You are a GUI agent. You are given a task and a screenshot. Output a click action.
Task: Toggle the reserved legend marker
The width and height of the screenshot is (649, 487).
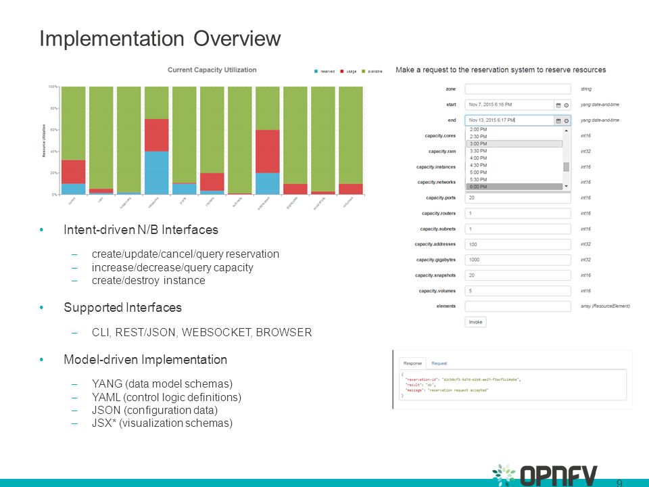[x=316, y=71]
